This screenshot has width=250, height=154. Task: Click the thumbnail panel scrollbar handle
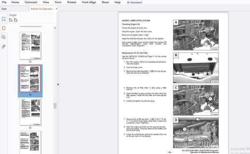point(55,106)
